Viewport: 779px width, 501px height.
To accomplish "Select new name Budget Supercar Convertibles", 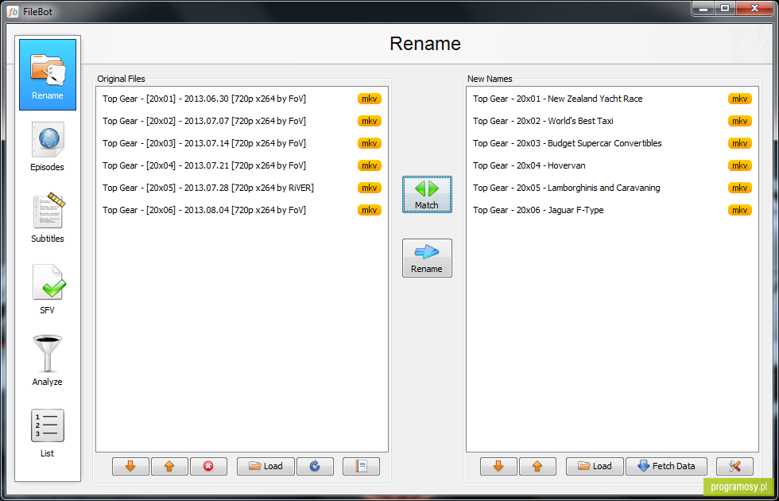I will point(613,144).
